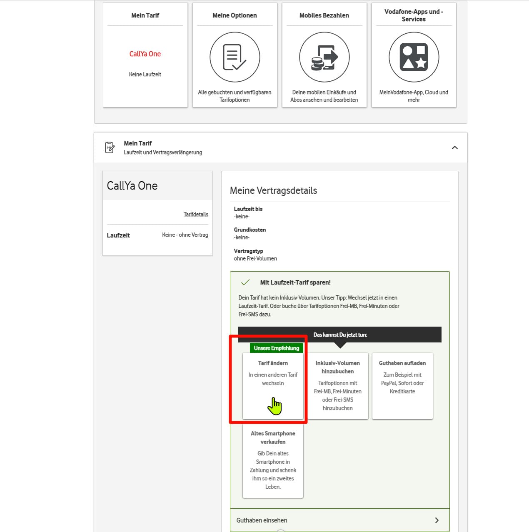This screenshot has width=529, height=532.
Task: Click the MeinVodafone-App, Cloud und mehr caption
Action: click(x=414, y=96)
